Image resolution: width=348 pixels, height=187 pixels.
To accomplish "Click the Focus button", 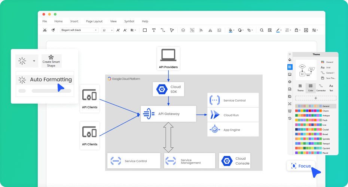I will click(301, 166).
